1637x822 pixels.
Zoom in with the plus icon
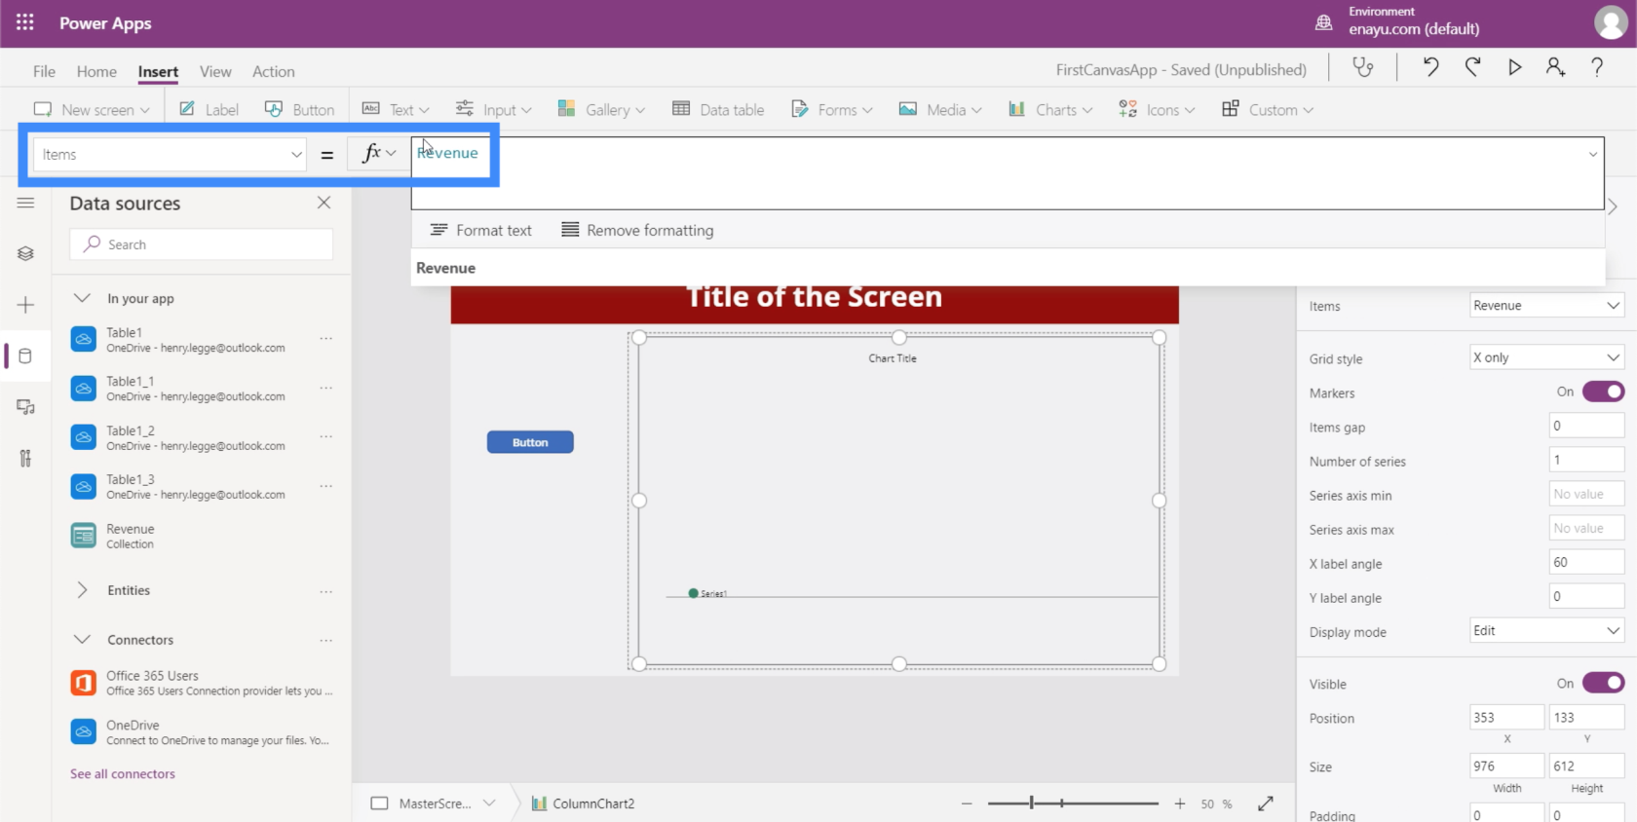click(1180, 803)
